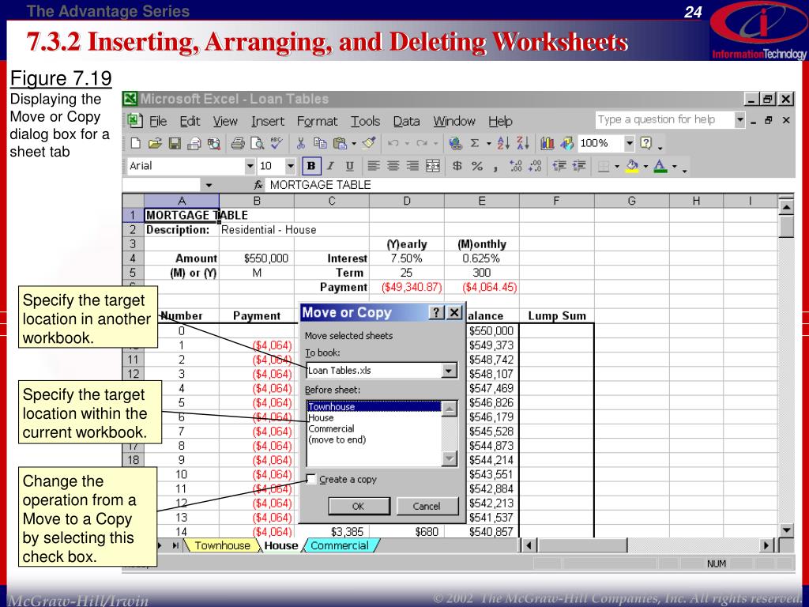The width and height of the screenshot is (809, 607).
Task: Click the AutoSum sigma icon
Action: (x=475, y=144)
